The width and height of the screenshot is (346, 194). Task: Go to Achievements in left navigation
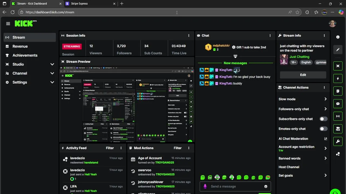point(30,55)
